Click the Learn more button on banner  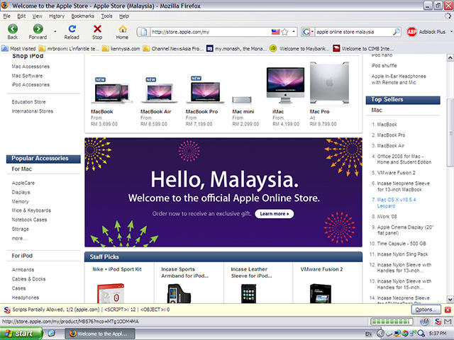275,213
